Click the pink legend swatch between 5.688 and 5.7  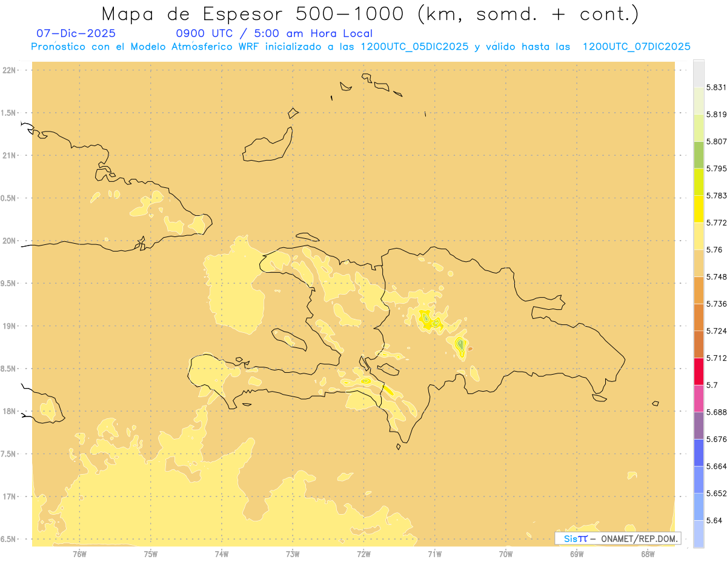pos(699,398)
